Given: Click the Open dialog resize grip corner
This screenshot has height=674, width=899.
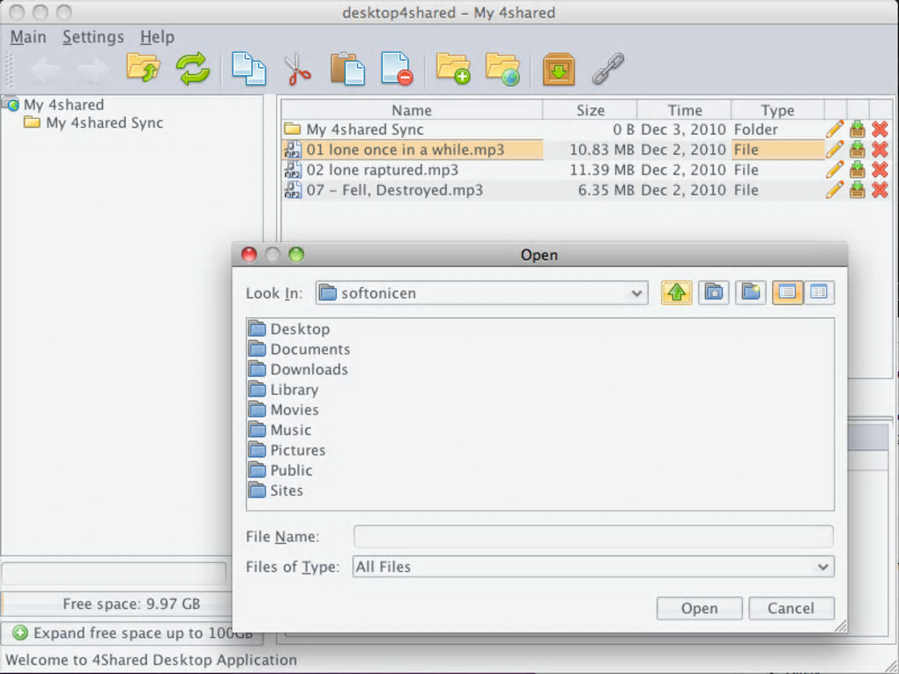Looking at the screenshot, I should point(841,626).
